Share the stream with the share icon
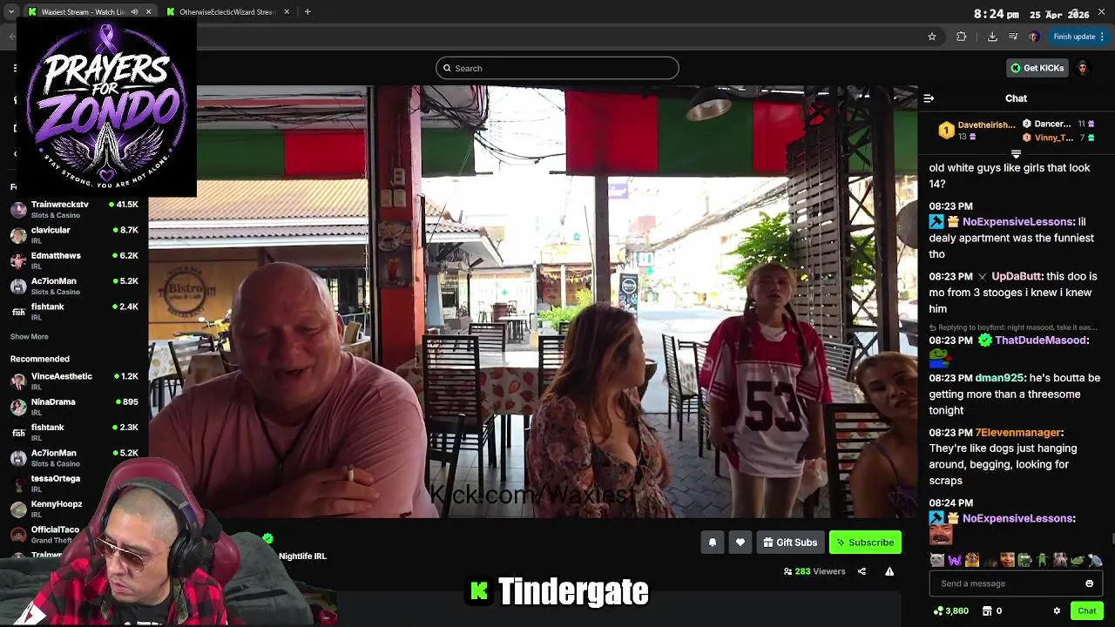This screenshot has width=1115, height=627. pyautogui.click(x=862, y=572)
